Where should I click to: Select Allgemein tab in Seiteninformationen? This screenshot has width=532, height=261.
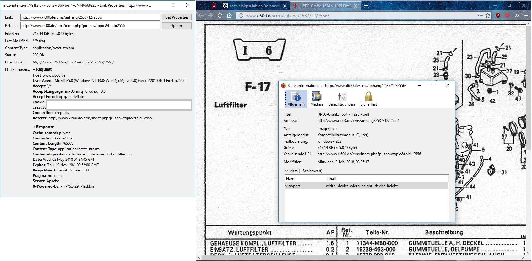[296, 99]
